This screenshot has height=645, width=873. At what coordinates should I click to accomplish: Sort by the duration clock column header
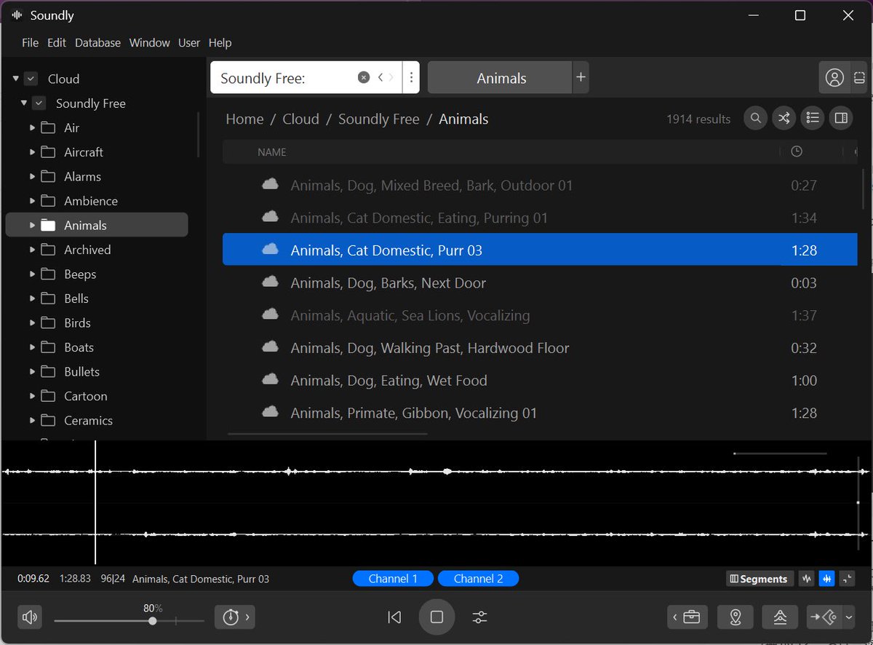pyautogui.click(x=797, y=151)
